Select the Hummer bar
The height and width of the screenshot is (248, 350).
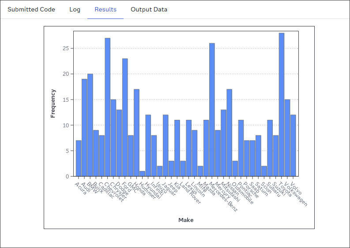point(143,174)
